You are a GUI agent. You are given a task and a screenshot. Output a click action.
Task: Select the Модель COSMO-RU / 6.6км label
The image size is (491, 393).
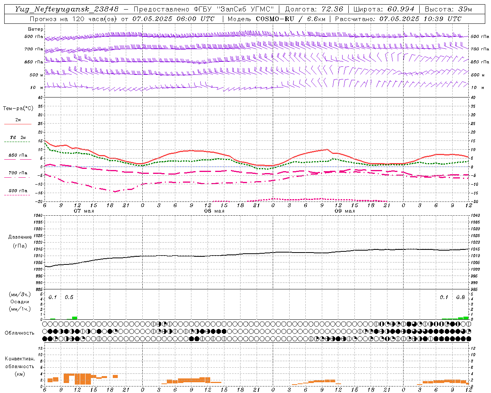(x=277, y=19)
